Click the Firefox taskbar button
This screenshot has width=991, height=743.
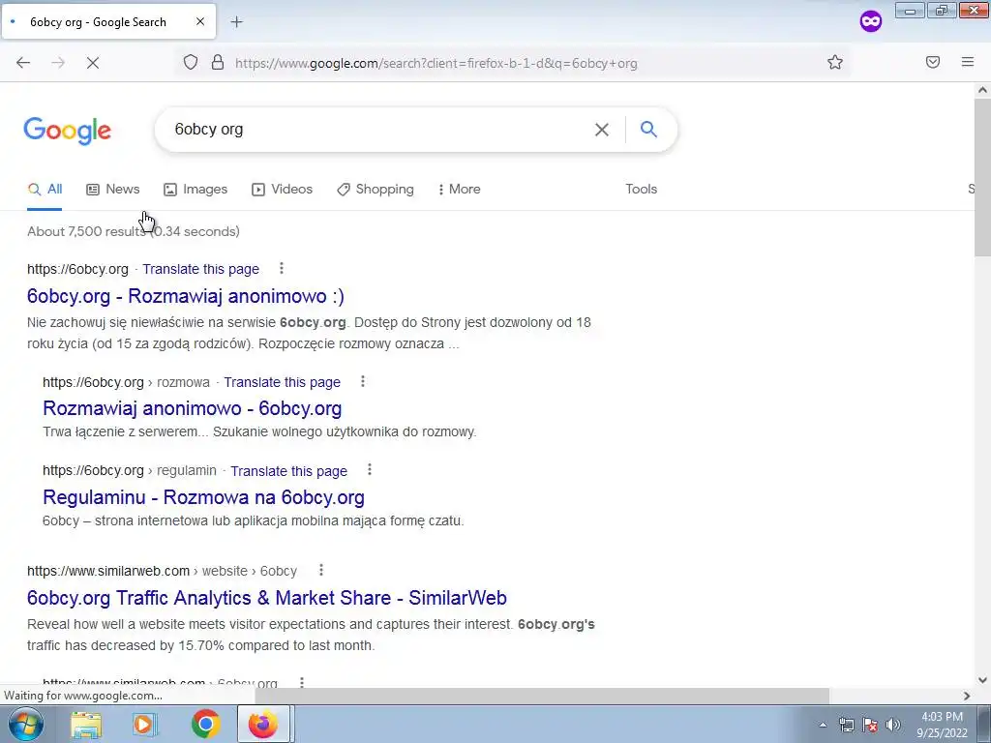coord(263,724)
